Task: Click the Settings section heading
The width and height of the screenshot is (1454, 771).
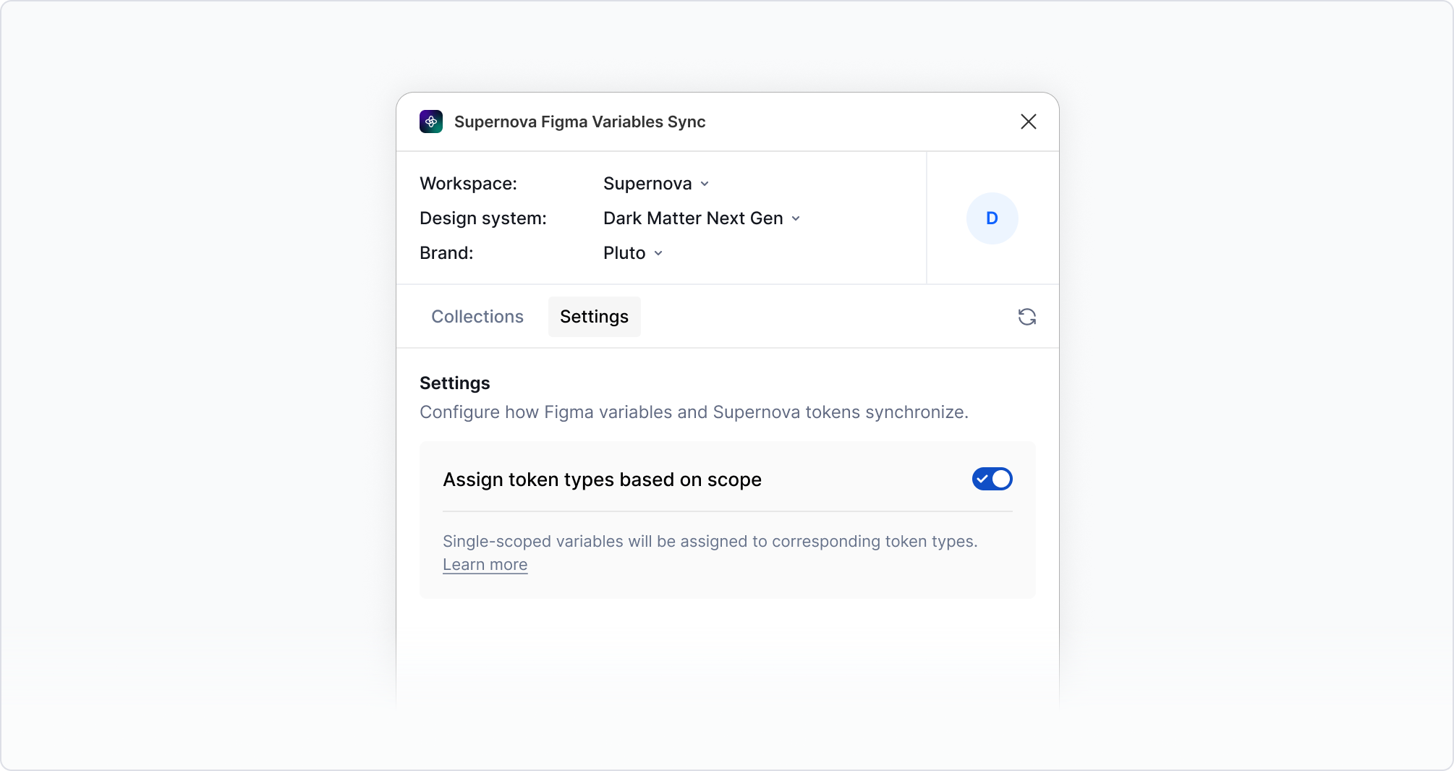Action: point(455,383)
